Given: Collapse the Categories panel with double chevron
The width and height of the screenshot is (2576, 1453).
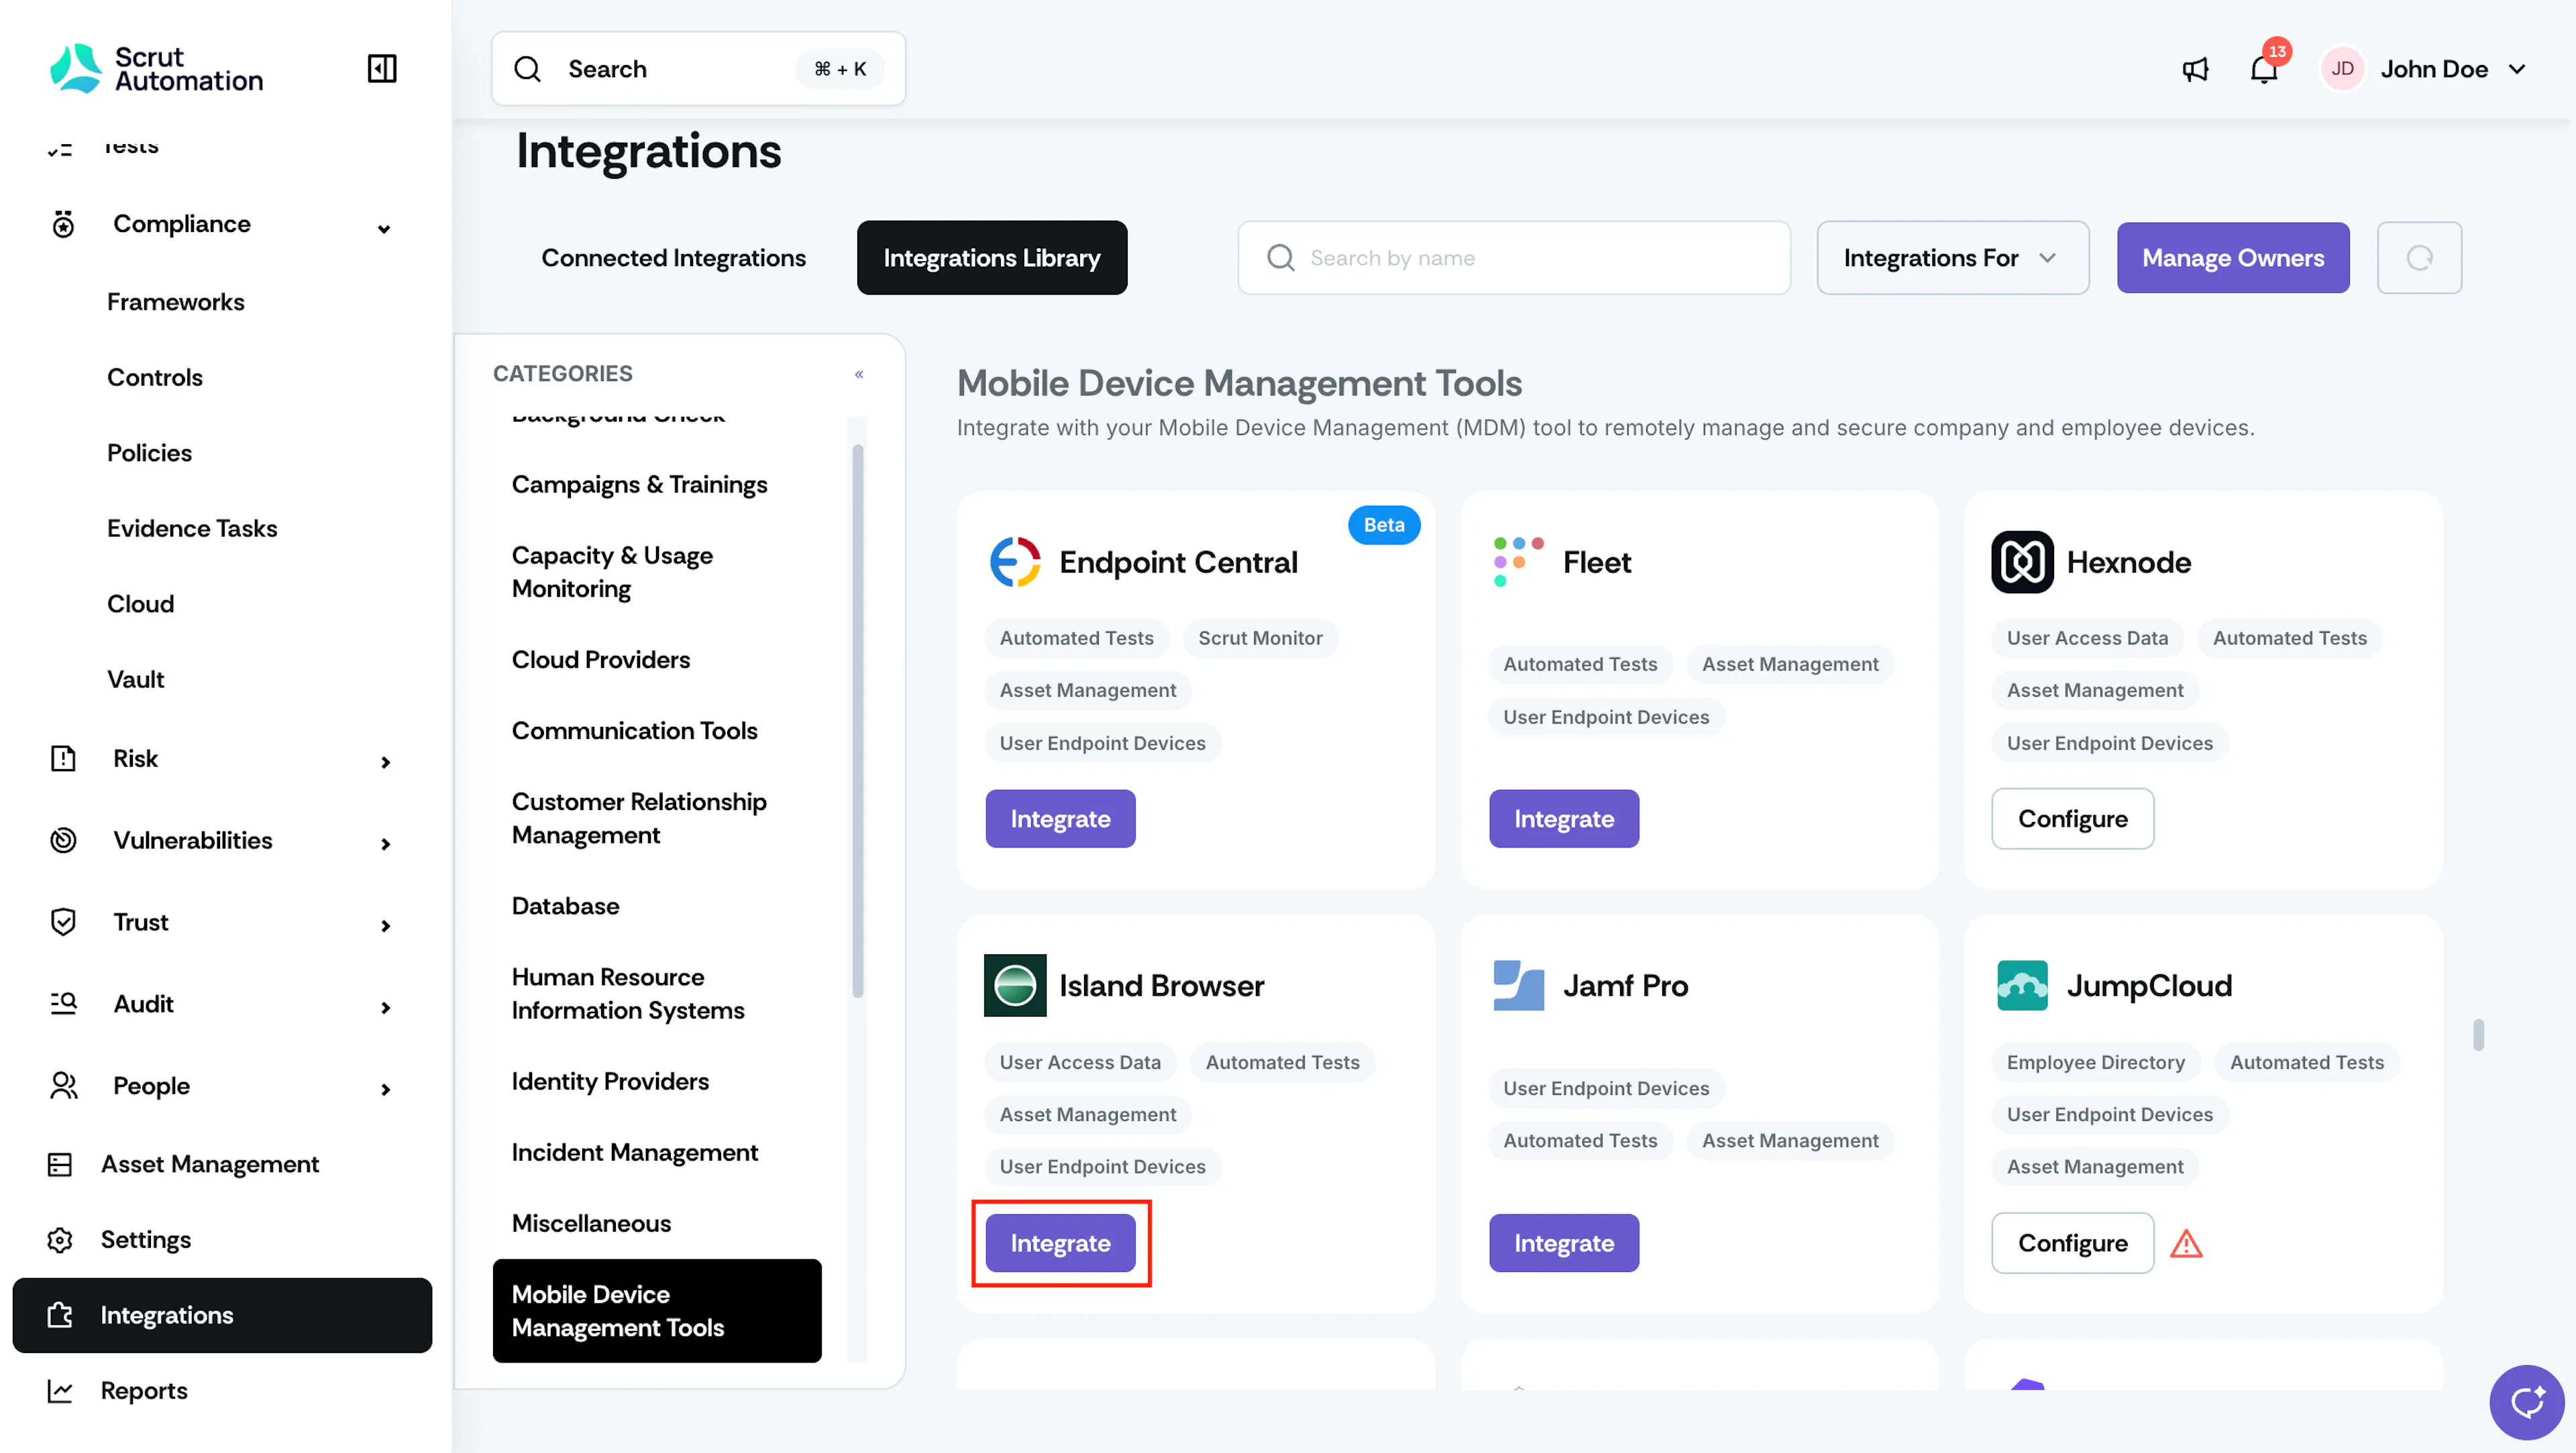Looking at the screenshot, I should coord(859,373).
